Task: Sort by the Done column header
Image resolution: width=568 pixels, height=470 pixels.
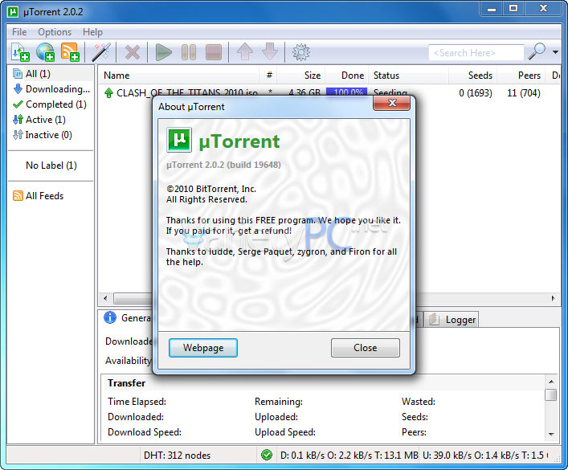Action: [x=347, y=76]
